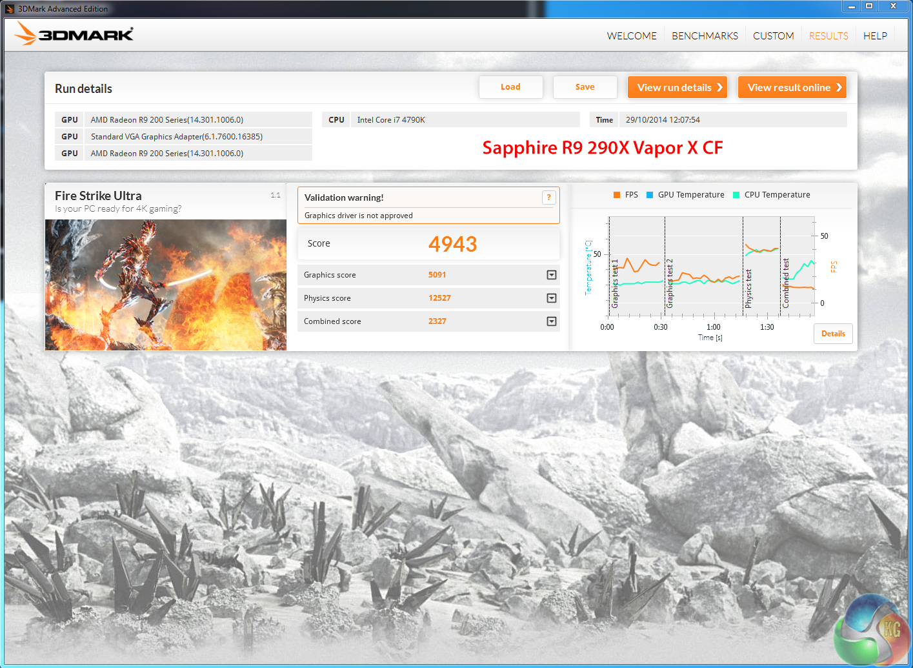The image size is (913, 668).
Task: Expand the Combined score details
Action: [x=552, y=321]
